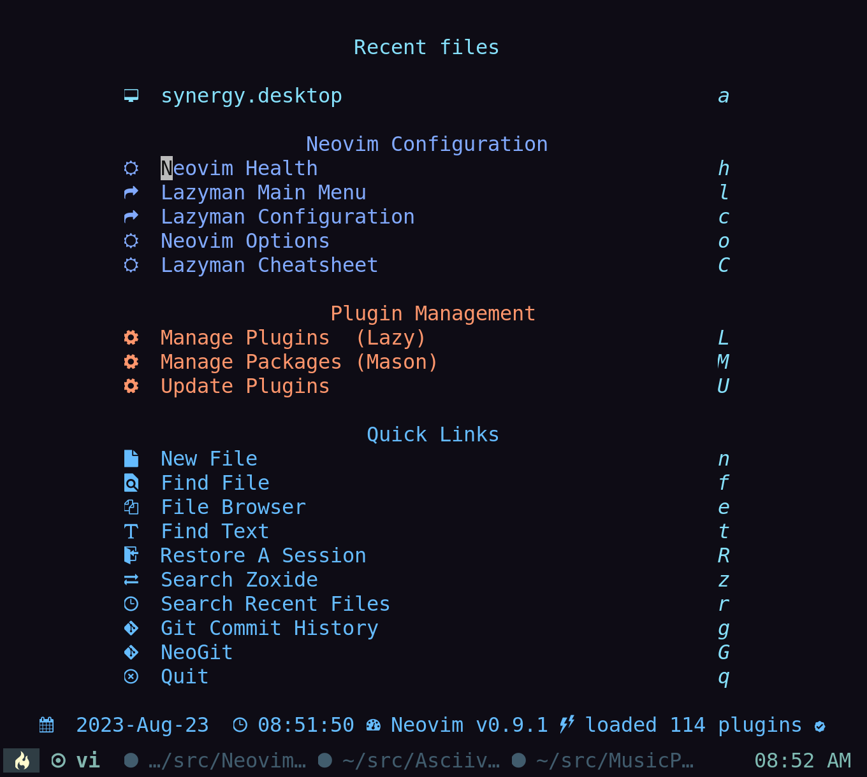Click the Find File magnifier icon
The height and width of the screenshot is (777, 867).
pyautogui.click(x=131, y=483)
